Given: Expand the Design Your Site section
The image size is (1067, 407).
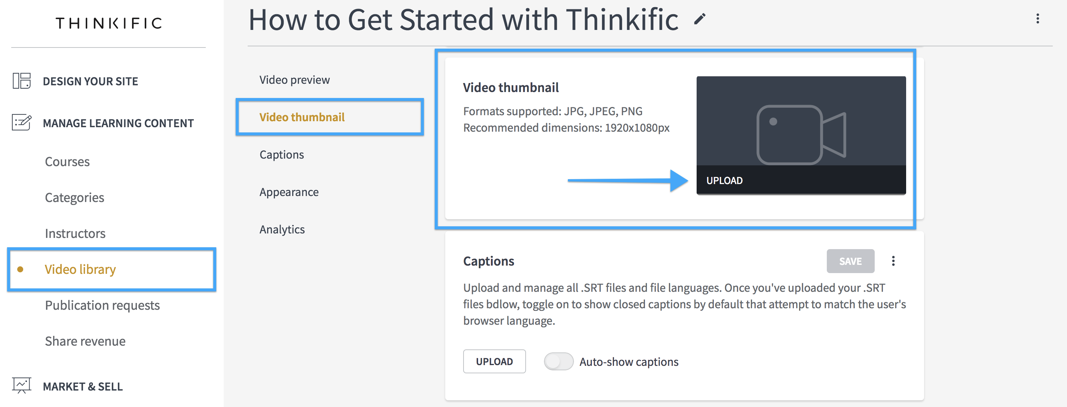Looking at the screenshot, I should tap(90, 81).
